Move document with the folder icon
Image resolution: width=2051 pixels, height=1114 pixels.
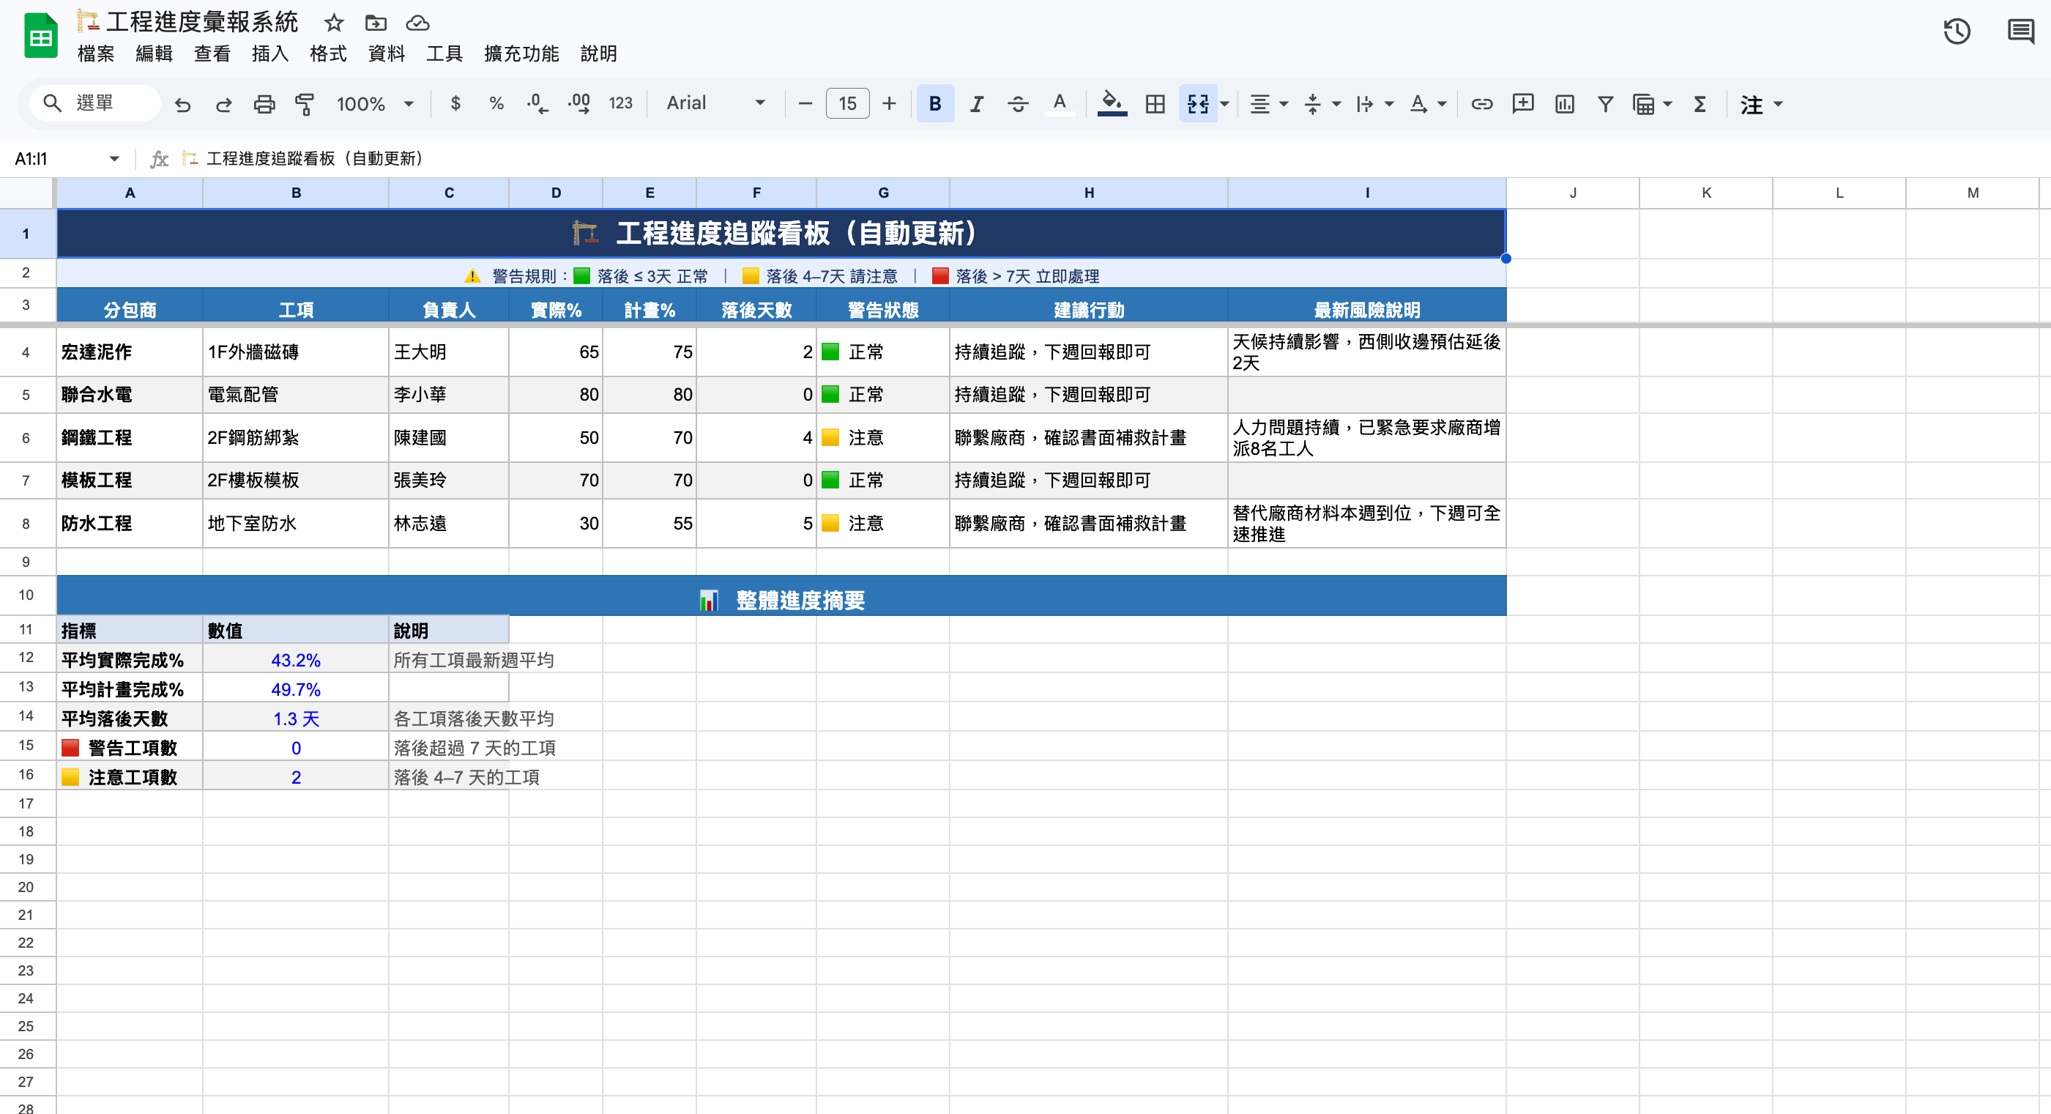pos(375,22)
